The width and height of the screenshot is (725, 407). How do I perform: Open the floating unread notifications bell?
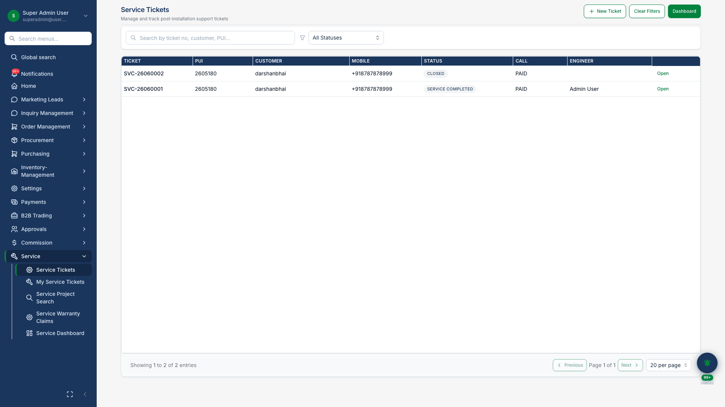(707, 363)
